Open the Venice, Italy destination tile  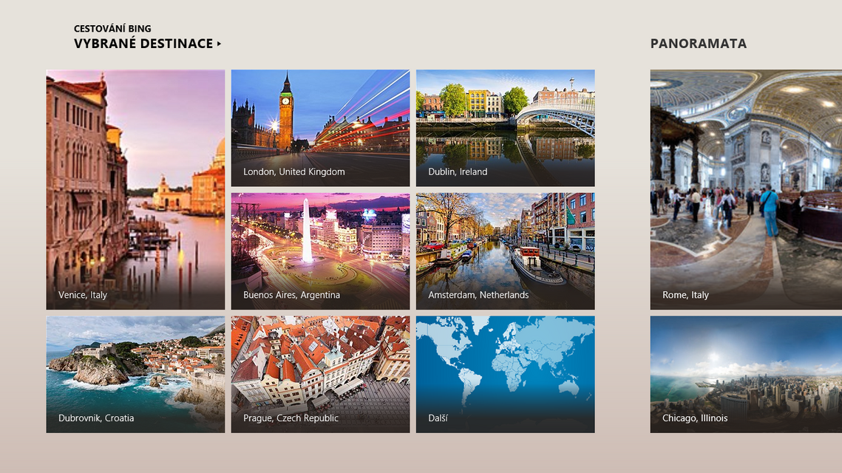tap(135, 188)
